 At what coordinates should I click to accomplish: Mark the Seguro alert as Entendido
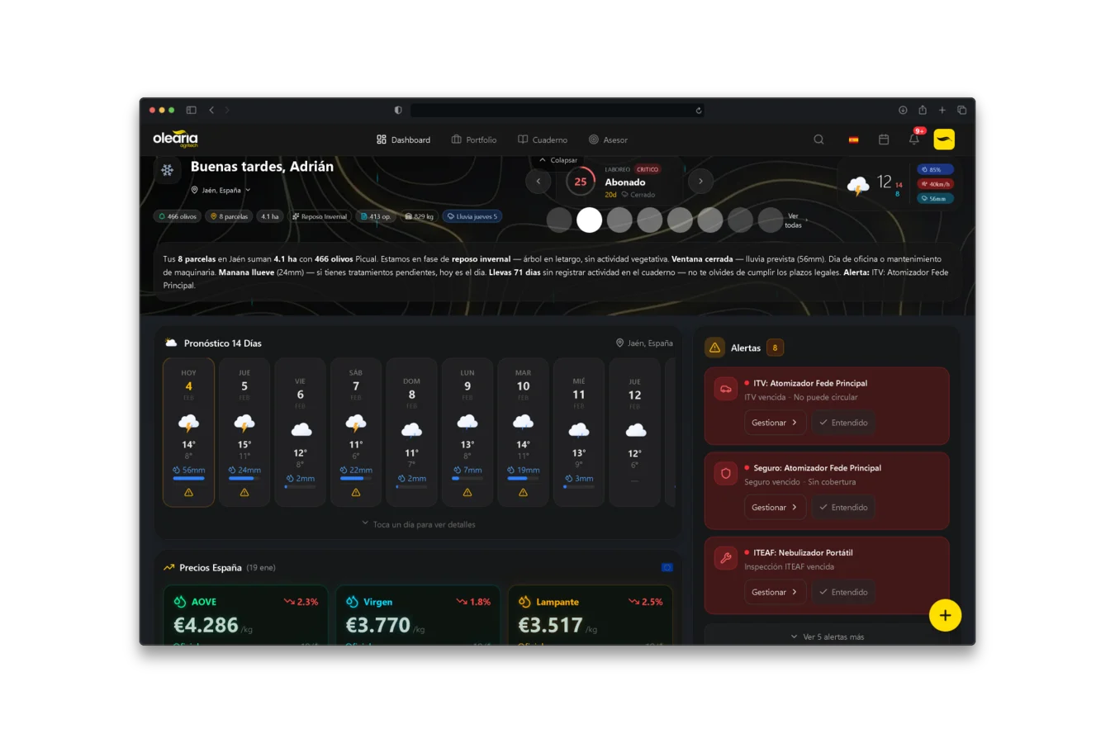pyautogui.click(x=842, y=507)
